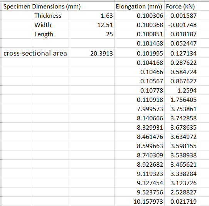Select the length value 25
The height and width of the screenshot is (206, 209).
coord(91,34)
